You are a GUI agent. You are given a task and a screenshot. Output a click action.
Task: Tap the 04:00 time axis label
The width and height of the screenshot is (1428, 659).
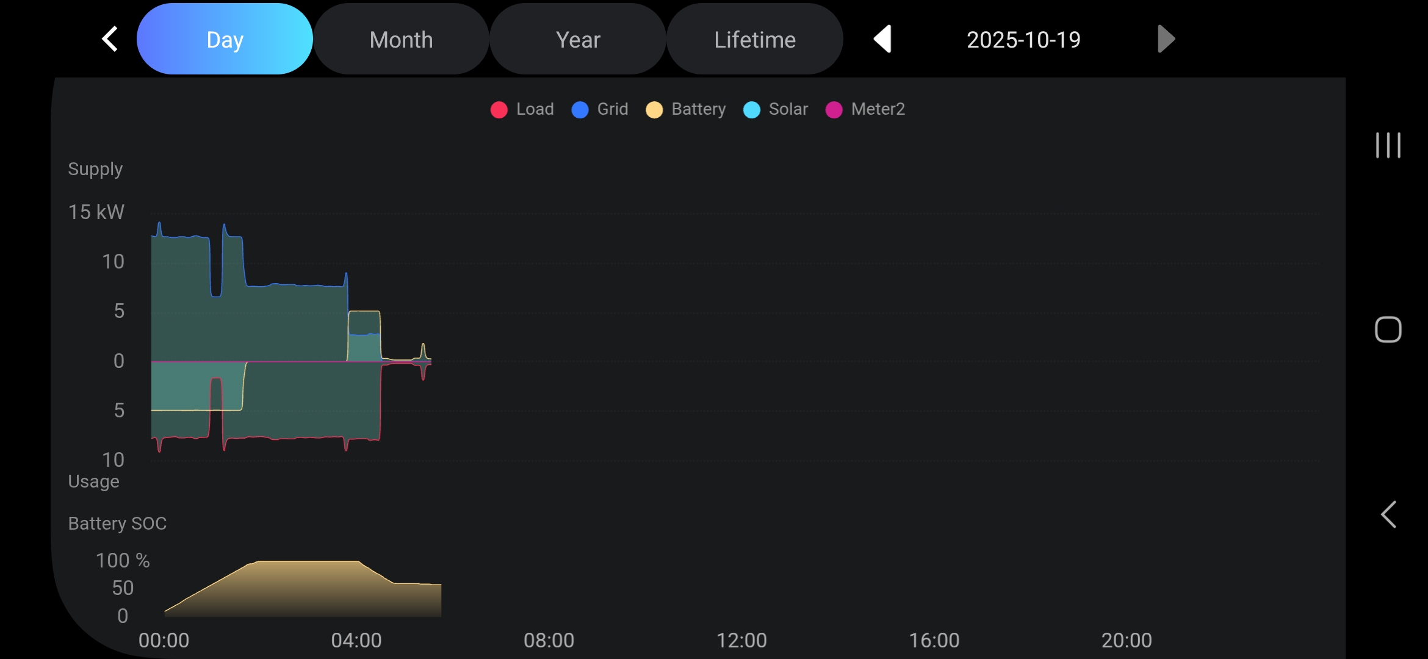pos(356,640)
